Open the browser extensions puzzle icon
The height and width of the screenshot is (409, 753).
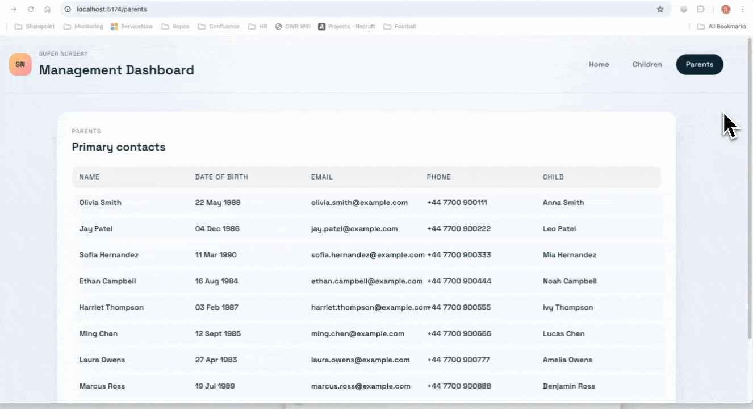point(700,9)
